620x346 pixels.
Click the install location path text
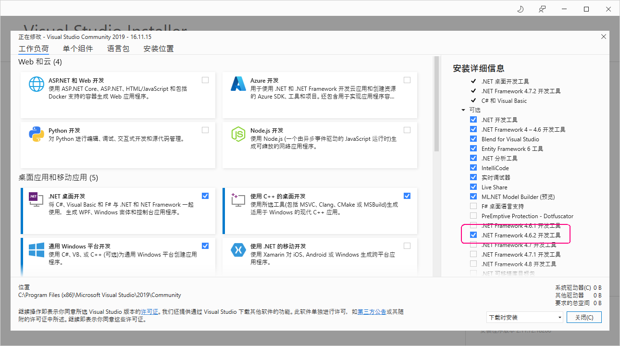[99, 295]
